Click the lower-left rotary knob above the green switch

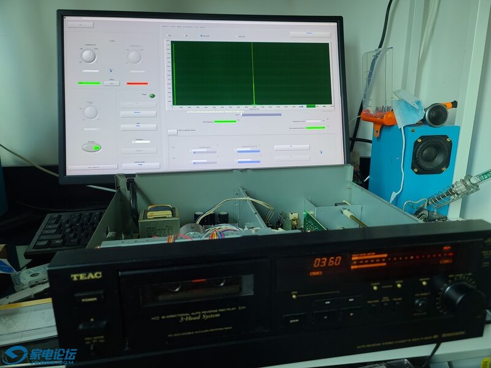tap(90, 112)
